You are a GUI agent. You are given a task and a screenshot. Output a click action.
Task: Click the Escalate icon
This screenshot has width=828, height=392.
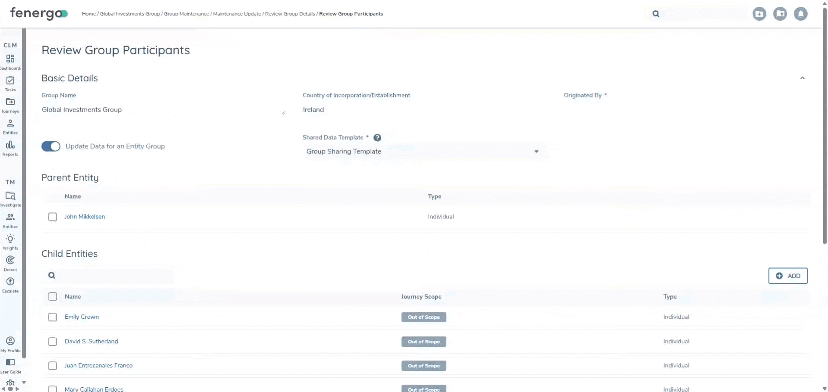[10, 282]
